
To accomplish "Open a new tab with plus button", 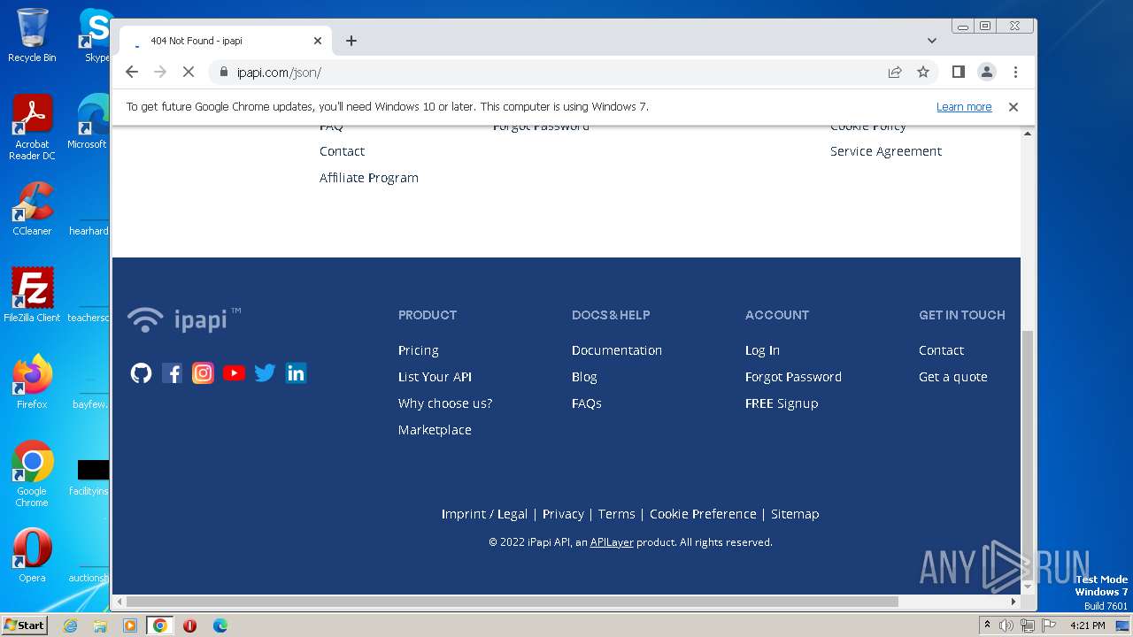I will pyautogui.click(x=351, y=41).
